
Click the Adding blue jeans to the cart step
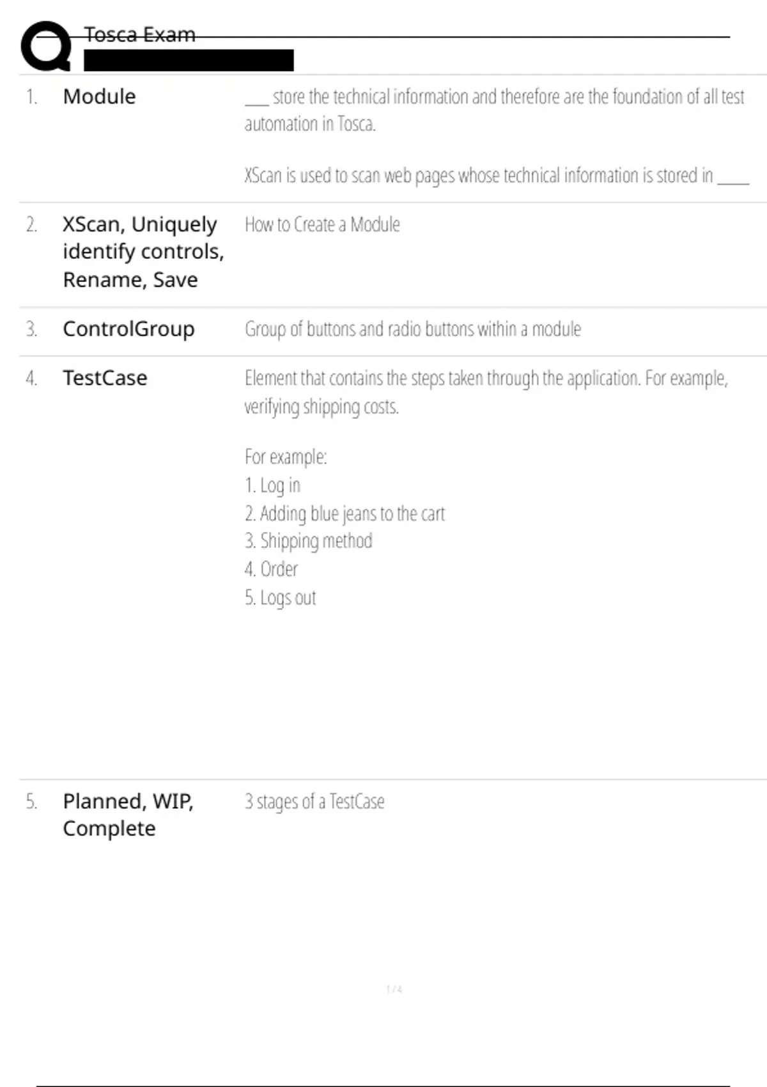point(345,513)
